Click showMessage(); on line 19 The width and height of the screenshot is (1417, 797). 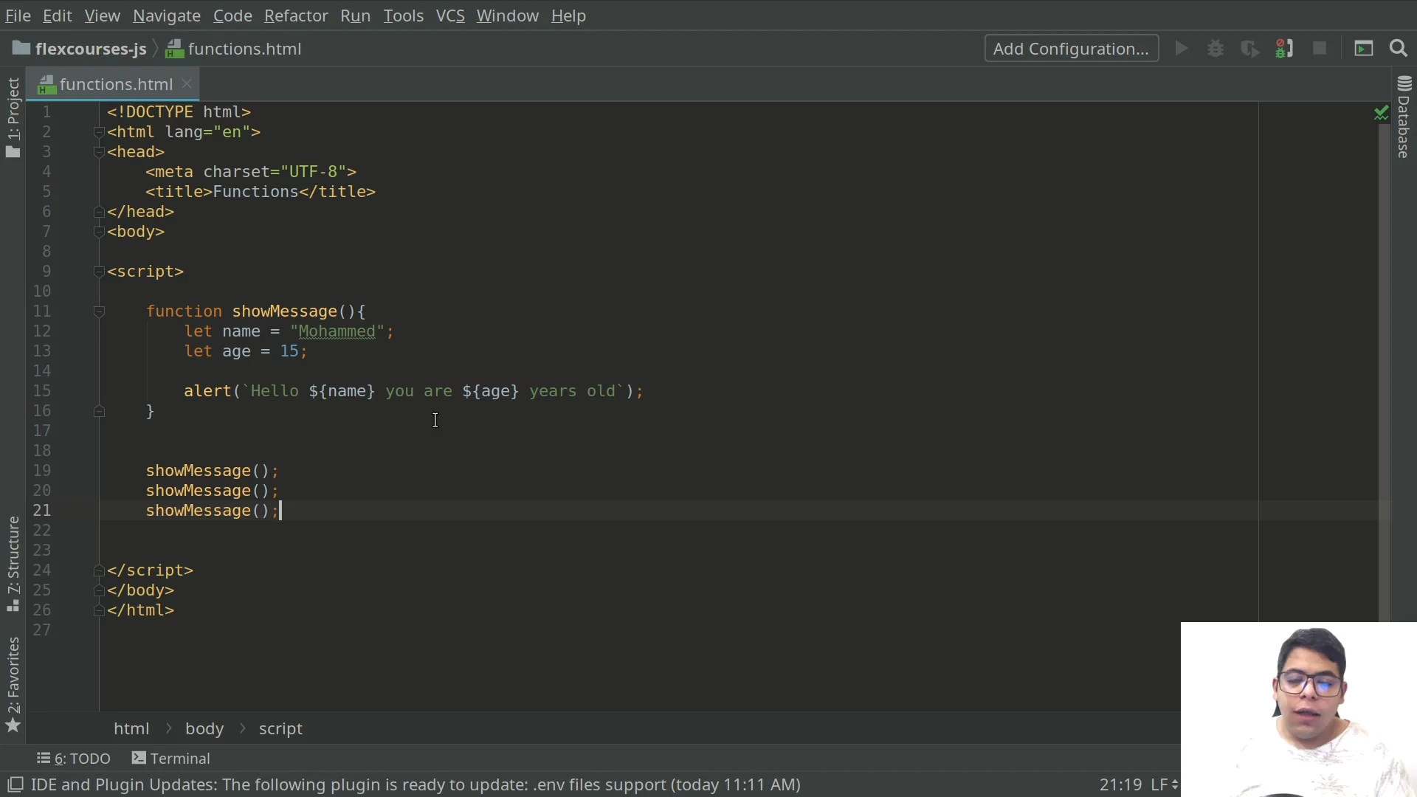coord(212,471)
